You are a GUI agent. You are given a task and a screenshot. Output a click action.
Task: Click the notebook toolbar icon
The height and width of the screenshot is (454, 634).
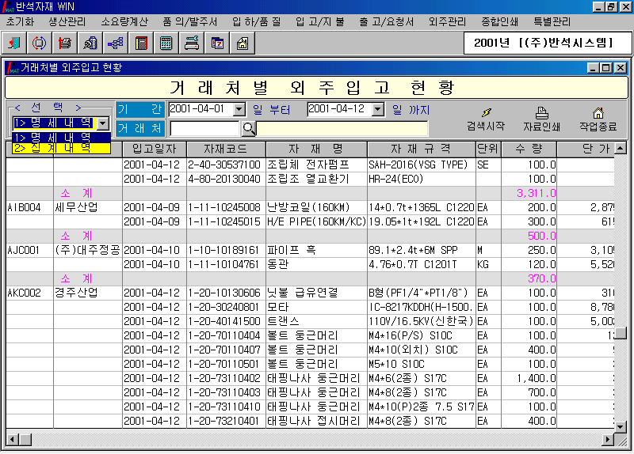pos(140,43)
